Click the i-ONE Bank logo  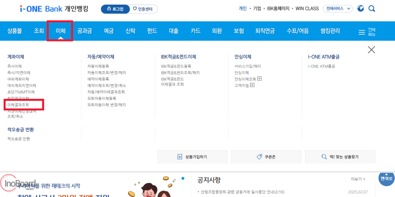click(x=54, y=9)
